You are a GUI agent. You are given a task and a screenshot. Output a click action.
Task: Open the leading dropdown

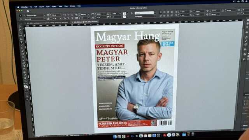[x=60, y=19]
